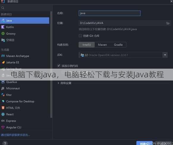This screenshot has width=173, height=145.
Task: Open the JDK dropdown arrow
Action: click(x=165, y=55)
